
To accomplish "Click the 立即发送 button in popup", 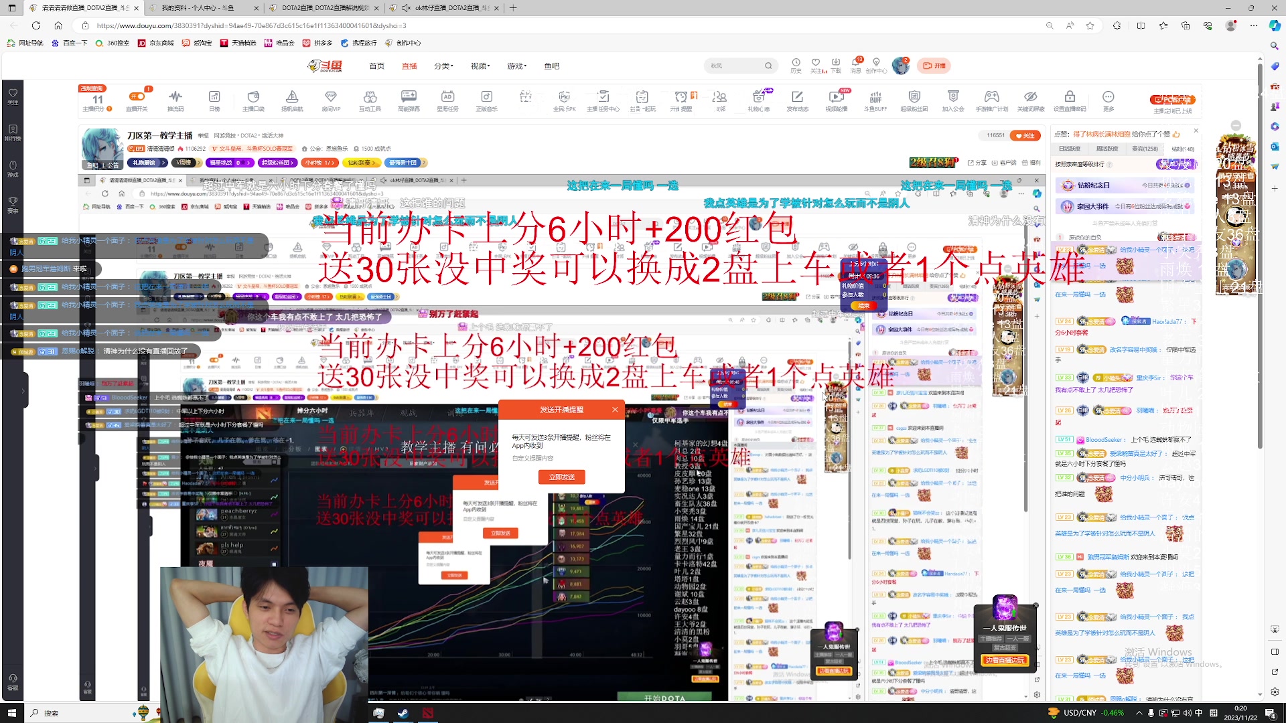I will click(x=562, y=477).
